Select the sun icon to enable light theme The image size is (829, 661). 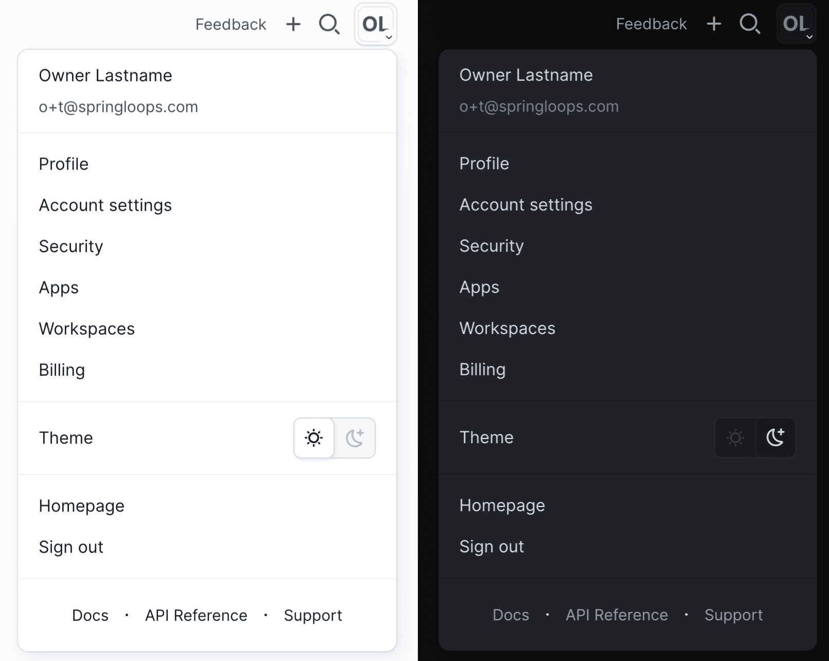[313, 438]
